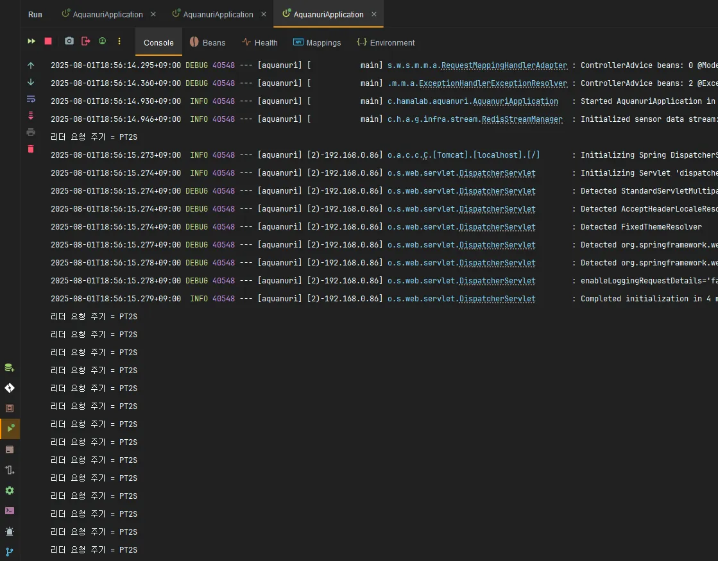Open the RedisStreamManager class link
This screenshot has width=718, height=561.
click(x=522, y=119)
